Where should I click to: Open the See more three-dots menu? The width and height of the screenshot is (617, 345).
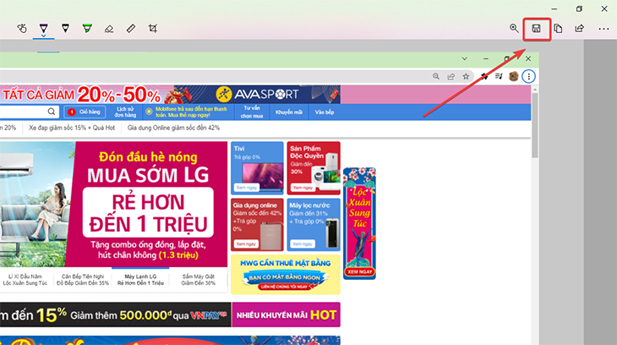click(603, 29)
